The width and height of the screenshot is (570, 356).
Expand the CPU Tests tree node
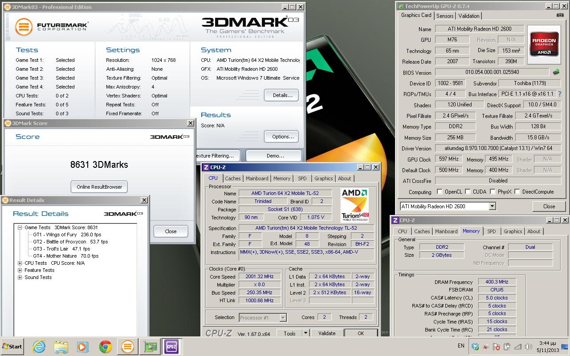tap(20, 263)
